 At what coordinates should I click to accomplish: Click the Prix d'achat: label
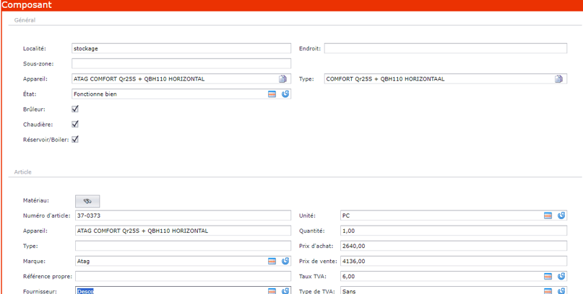316,246
